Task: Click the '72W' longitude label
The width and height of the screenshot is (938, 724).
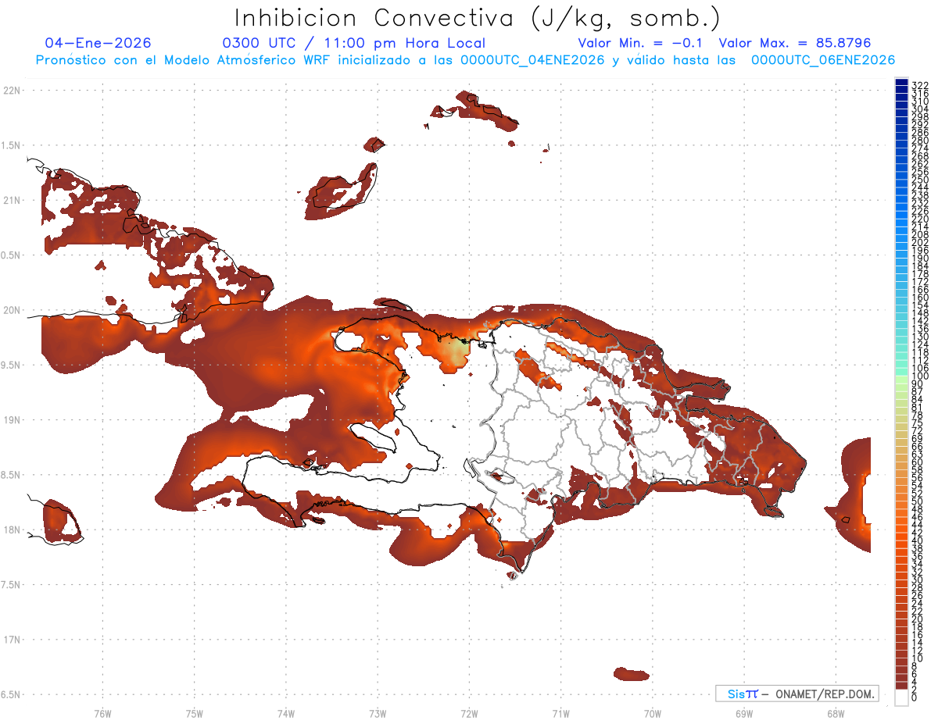Action: pos(469,713)
